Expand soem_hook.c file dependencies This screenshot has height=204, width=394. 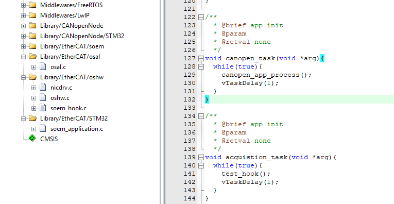point(33,108)
